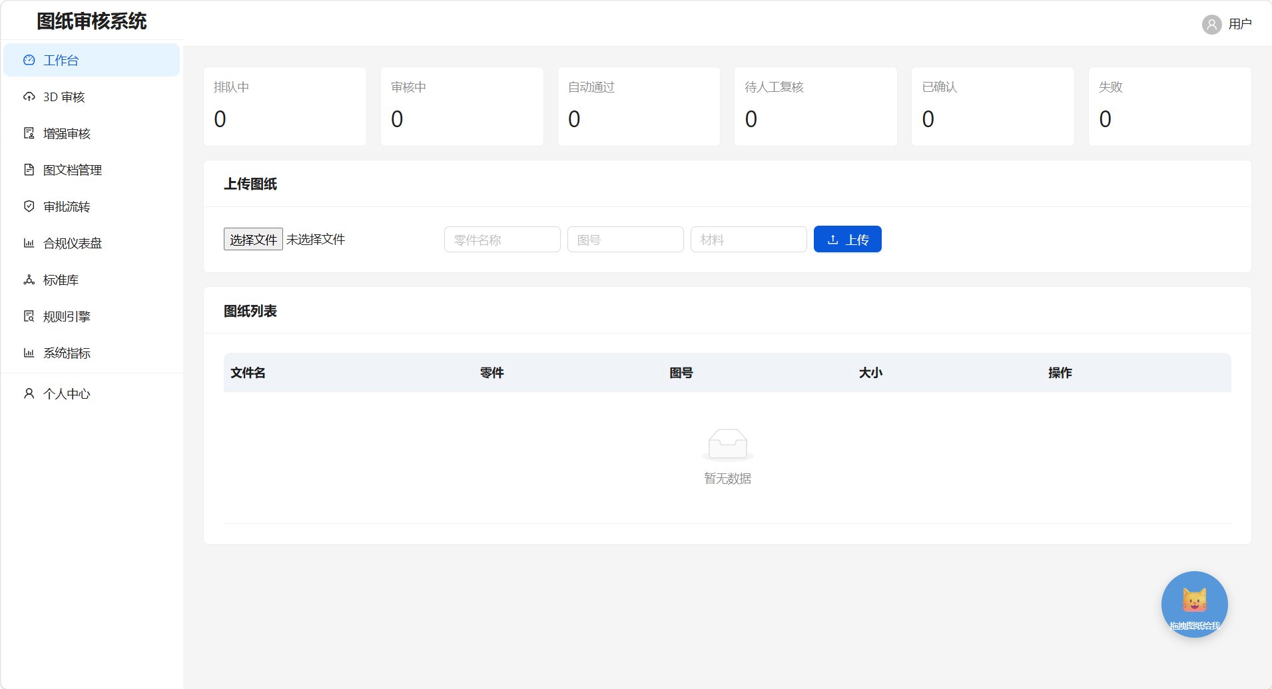This screenshot has height=689, width=1272.
Task: Open the 标准库 menu label
Action: click(61, 280)
